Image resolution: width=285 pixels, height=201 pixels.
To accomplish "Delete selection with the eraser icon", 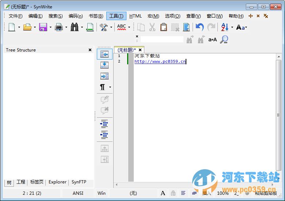I will pyautogui.click(x=175, y=27).
